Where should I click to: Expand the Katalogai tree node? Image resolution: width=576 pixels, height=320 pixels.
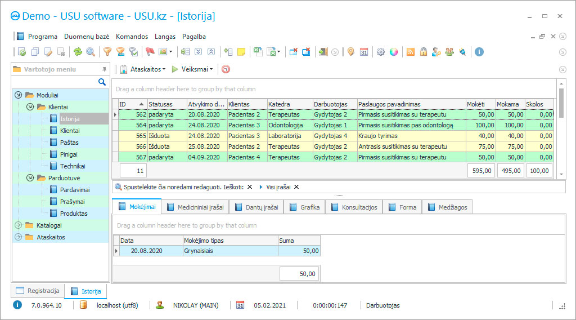(x=18, y=225)
